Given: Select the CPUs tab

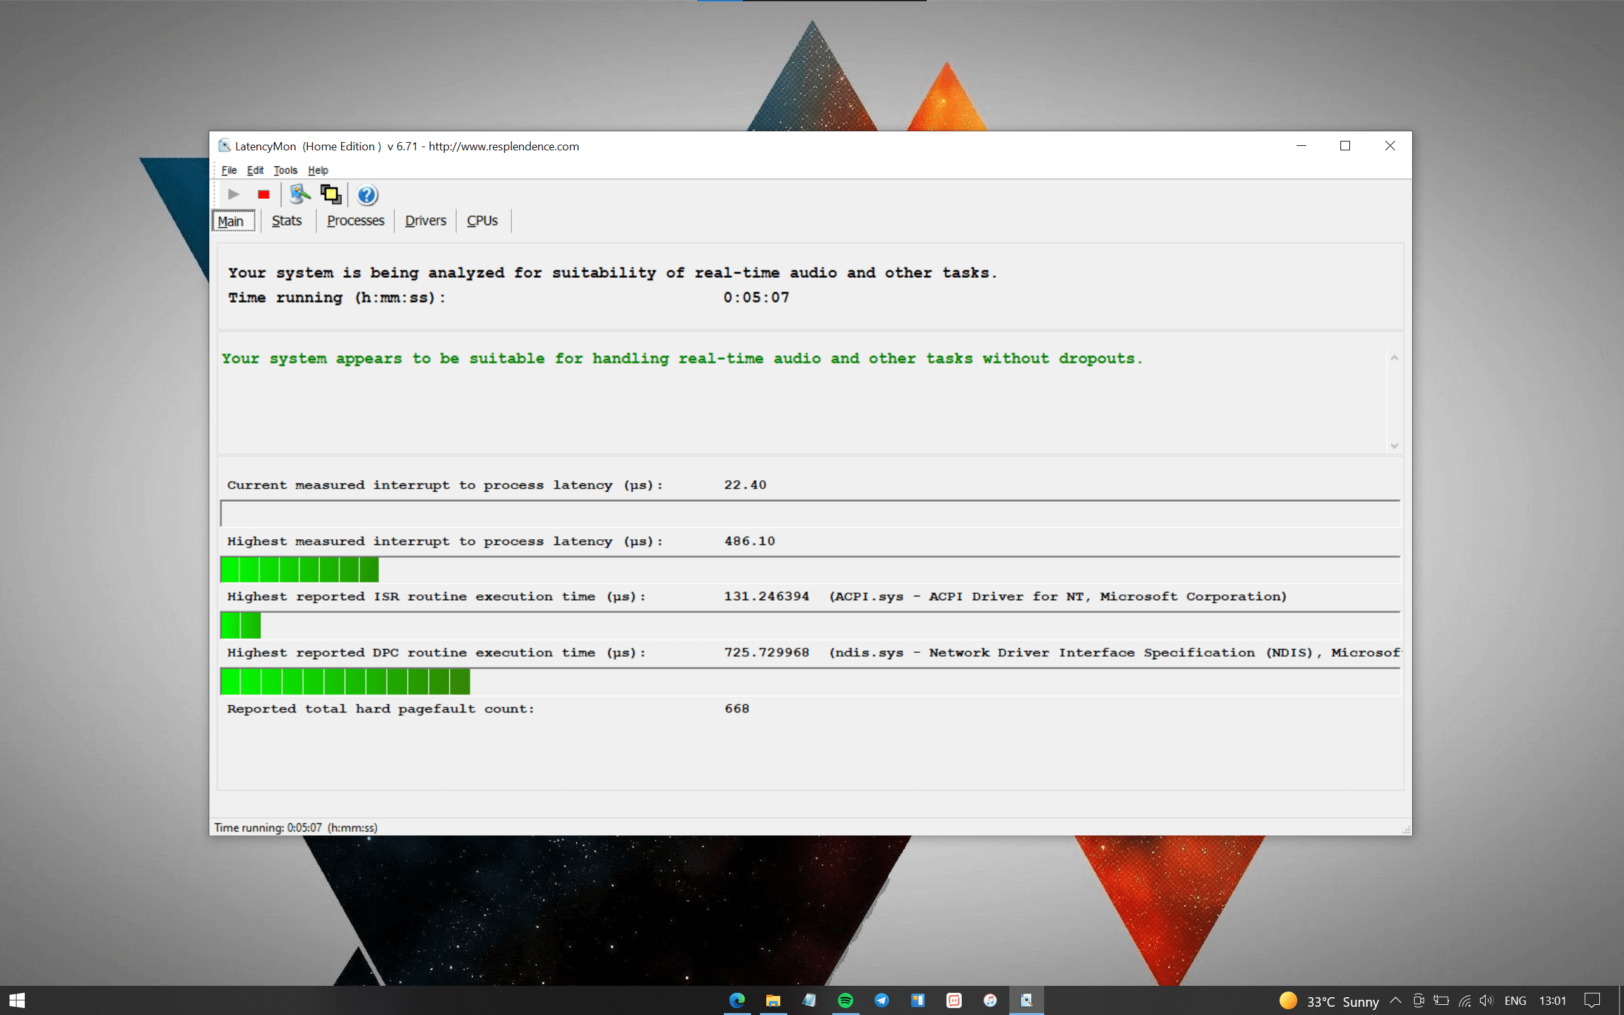Looking at the screenshot, I should pyautogui.click(x=482, y=221).
